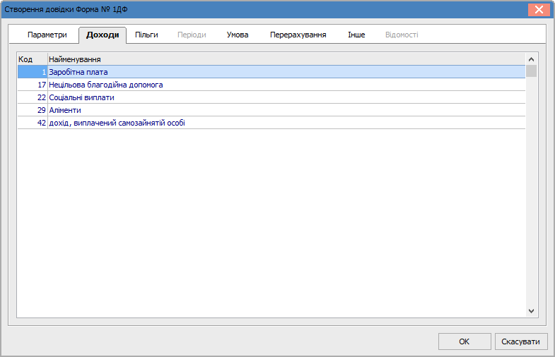Confirm with the OK button

465,341
